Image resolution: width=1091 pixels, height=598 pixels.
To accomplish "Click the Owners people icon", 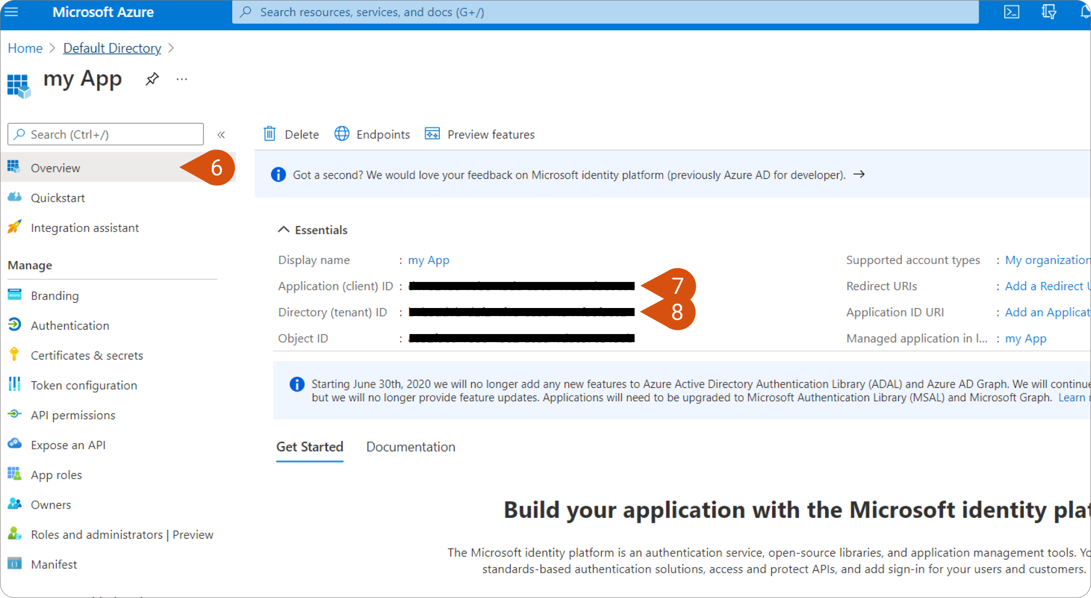I will click(x=15, y=504).
